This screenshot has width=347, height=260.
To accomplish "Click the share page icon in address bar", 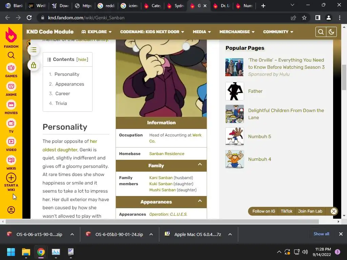I will (293, 18).
